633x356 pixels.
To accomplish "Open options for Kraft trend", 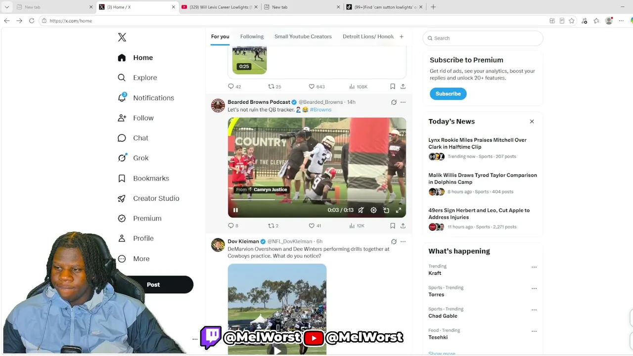I will pos(534,267).
